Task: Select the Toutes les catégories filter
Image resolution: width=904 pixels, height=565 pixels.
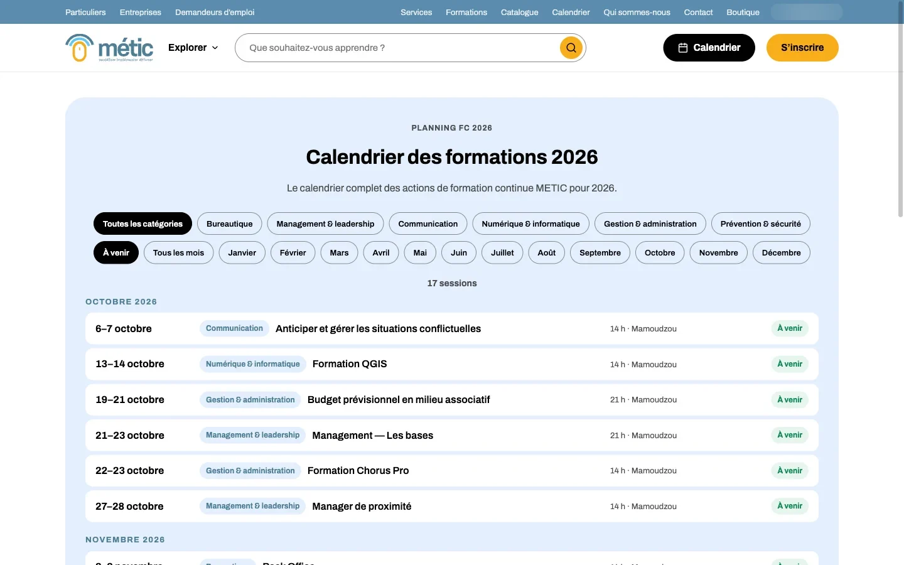Action: [143, 223]
